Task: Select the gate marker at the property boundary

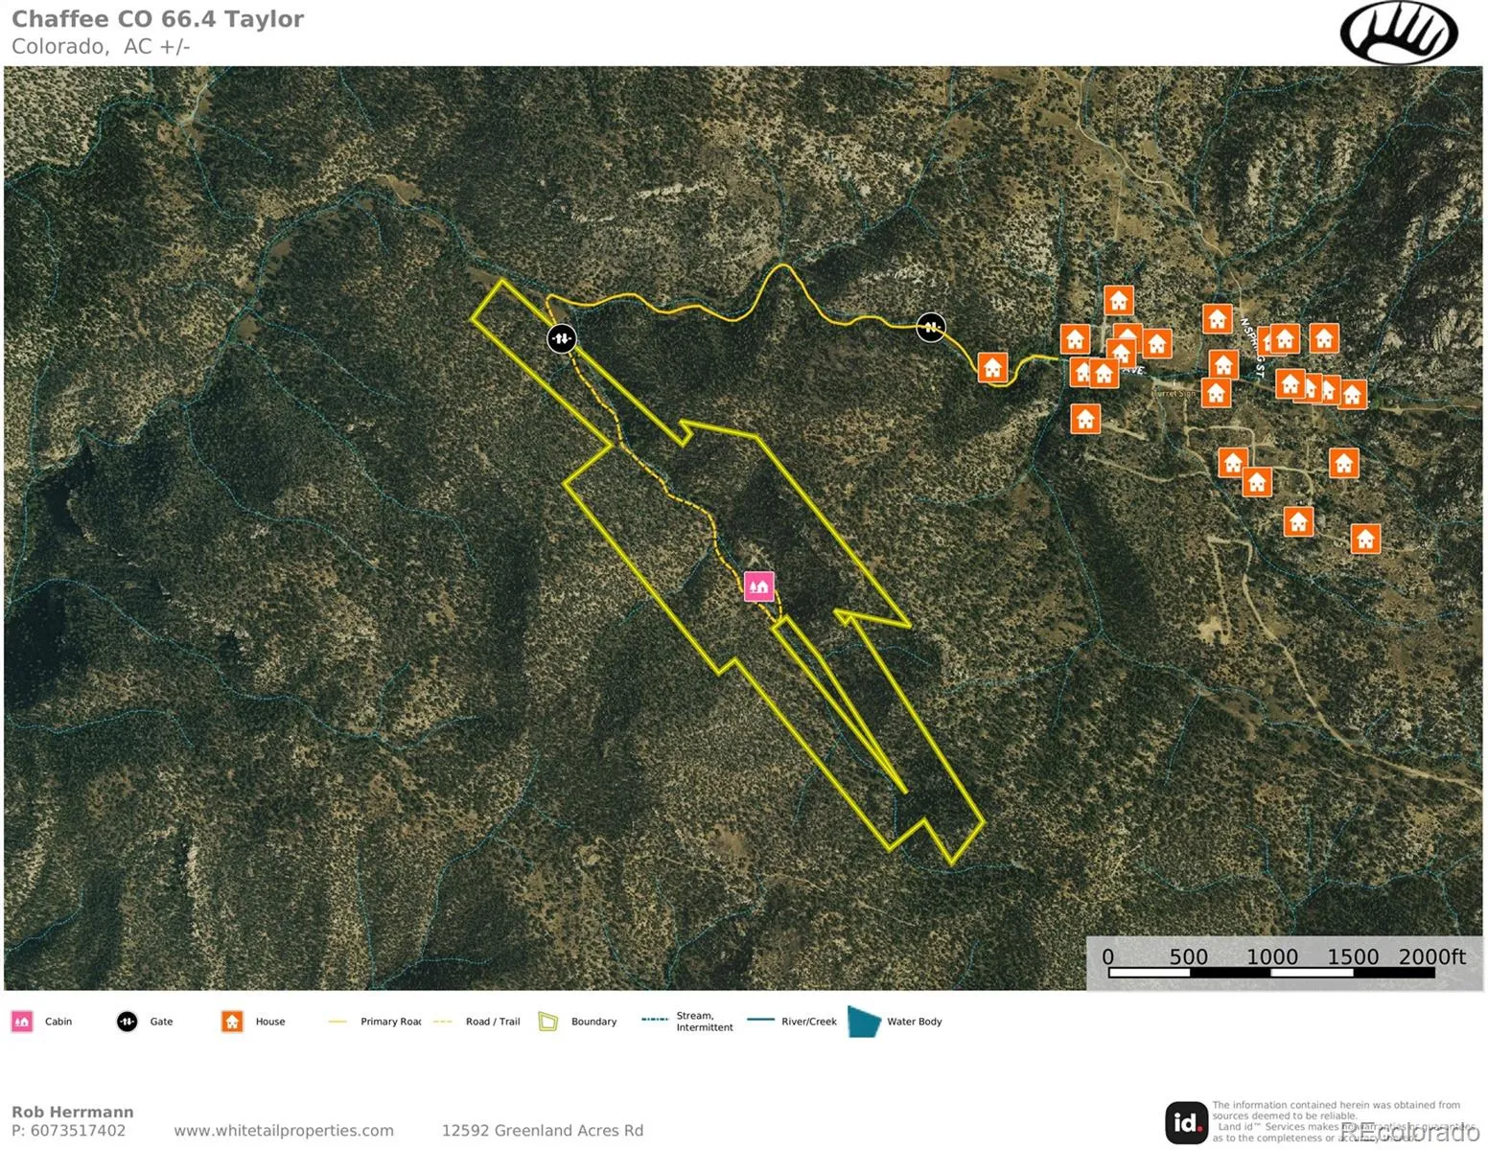Action: [x=561, y=338]
